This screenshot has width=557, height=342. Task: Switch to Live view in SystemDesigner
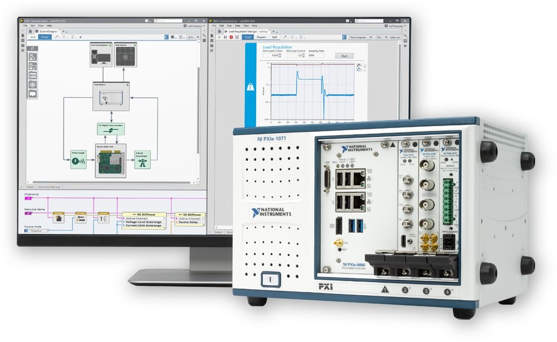(32, 37)
